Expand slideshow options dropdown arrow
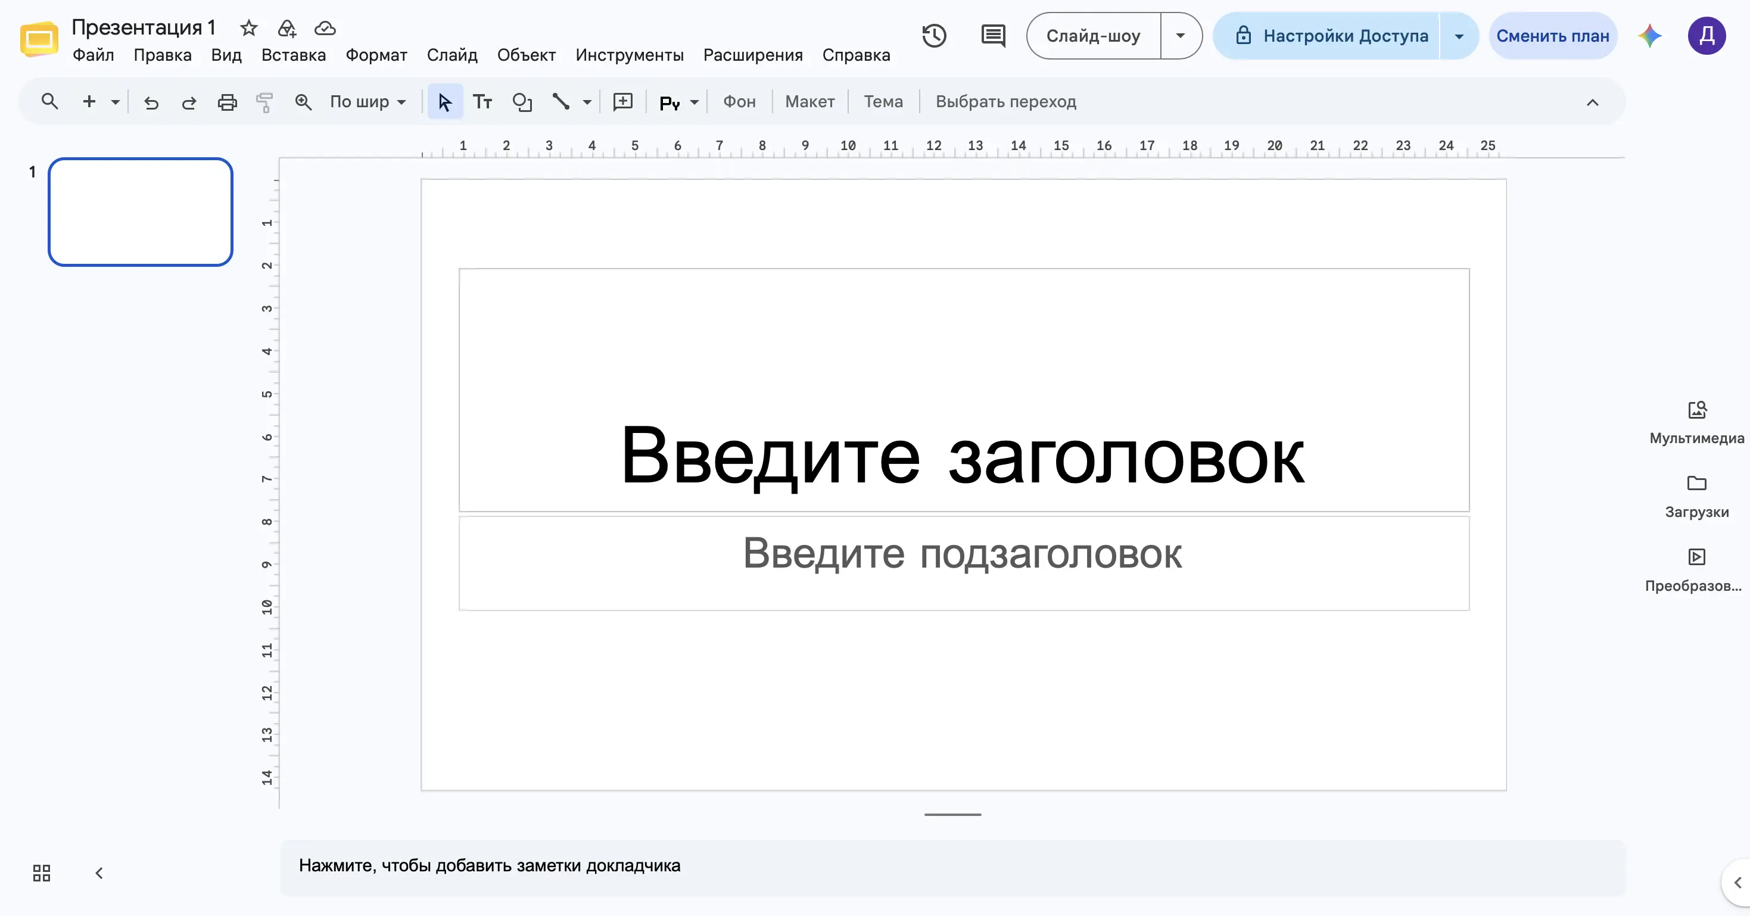 (1181, 35)
